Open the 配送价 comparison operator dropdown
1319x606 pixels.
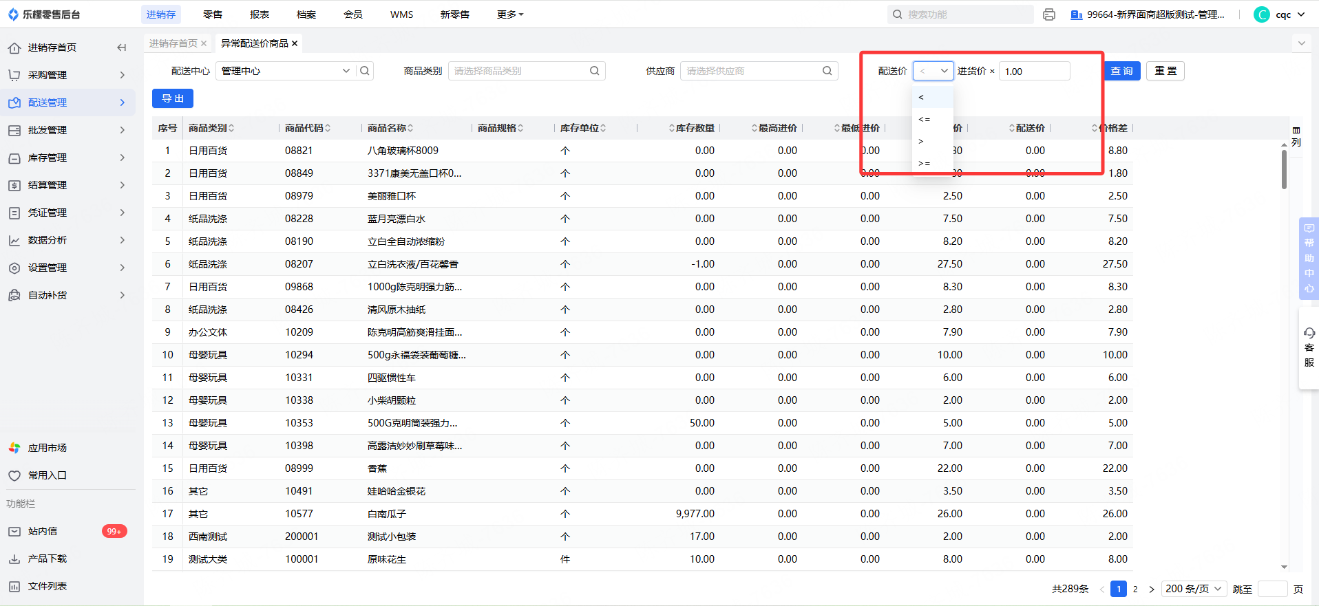click(x=933, y=71)
